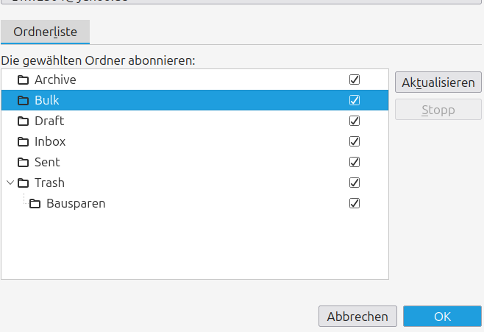Image resolution: width=484 pixels, height=332 pixels.
Task: Click the Trash folder icon
Action: [x=23, y=183]
